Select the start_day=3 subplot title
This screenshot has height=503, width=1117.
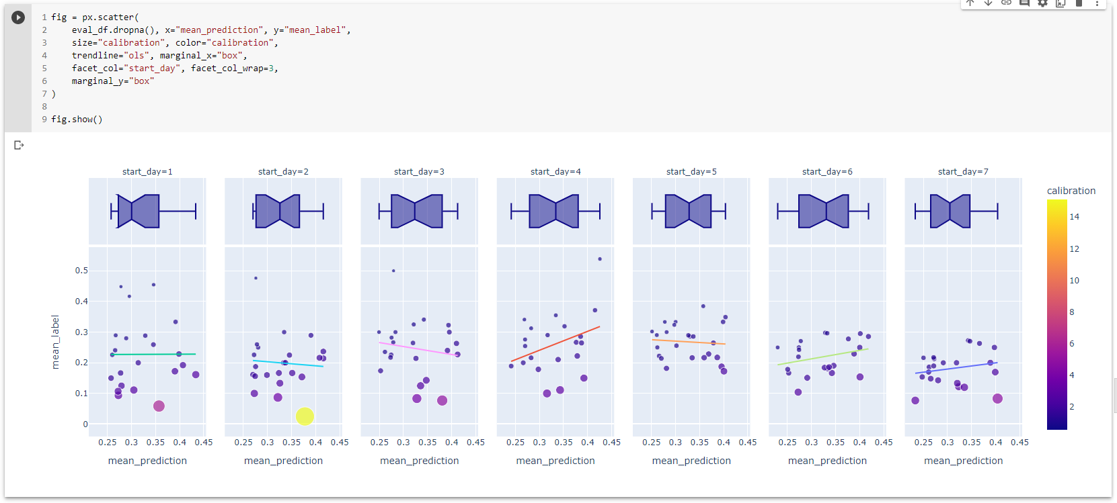(x=418, y=171)
